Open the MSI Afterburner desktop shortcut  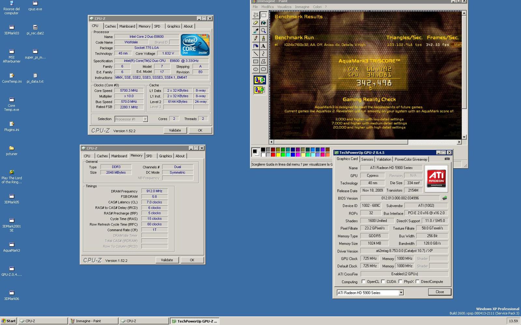(x=12, y=56)
